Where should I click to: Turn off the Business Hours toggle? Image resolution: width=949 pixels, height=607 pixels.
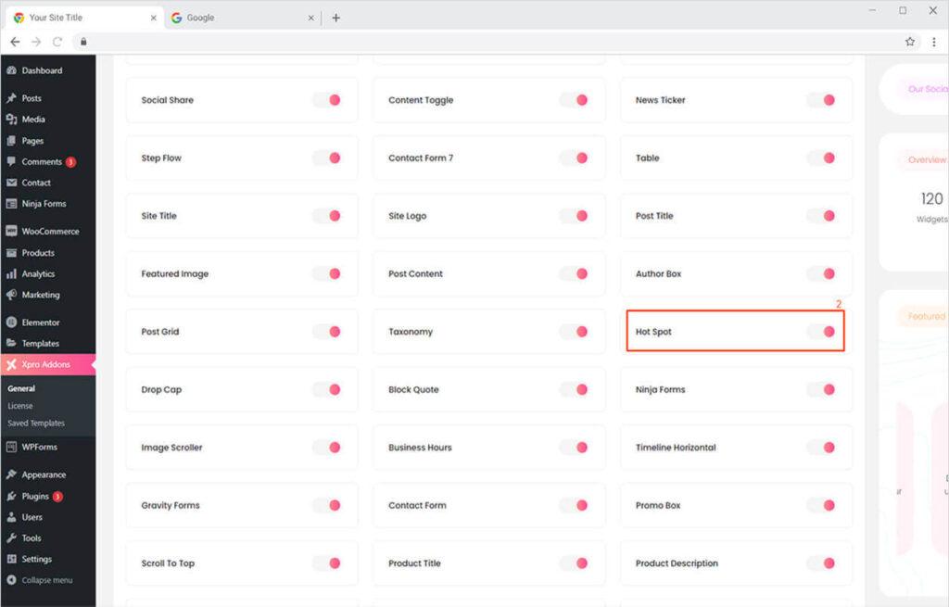(574, 448)
